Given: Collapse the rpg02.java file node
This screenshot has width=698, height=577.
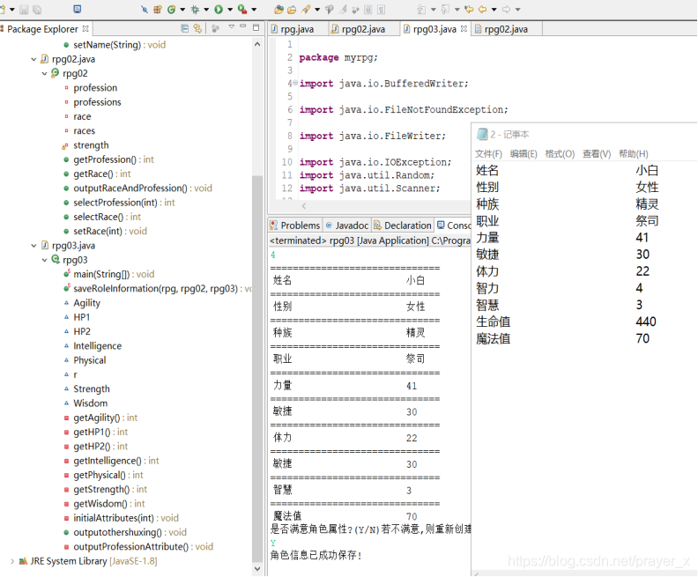Looking at the screenshot, I should (33, 59).
